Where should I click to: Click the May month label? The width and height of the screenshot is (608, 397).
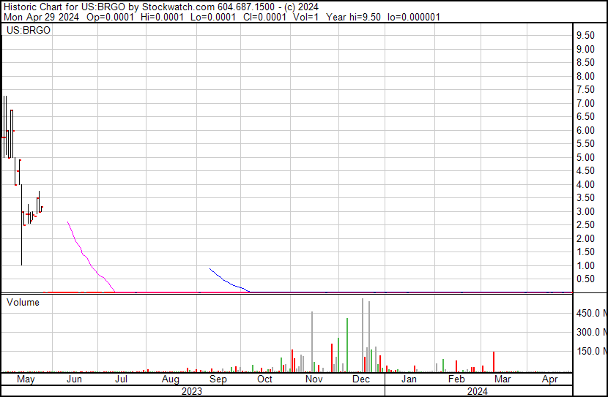click(x=26, y=379)
